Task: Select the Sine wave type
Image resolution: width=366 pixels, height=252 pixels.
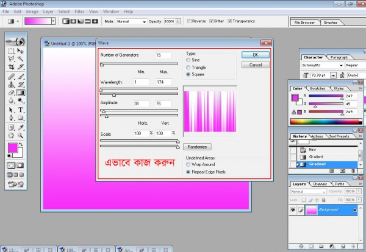Action: point(188,61)
